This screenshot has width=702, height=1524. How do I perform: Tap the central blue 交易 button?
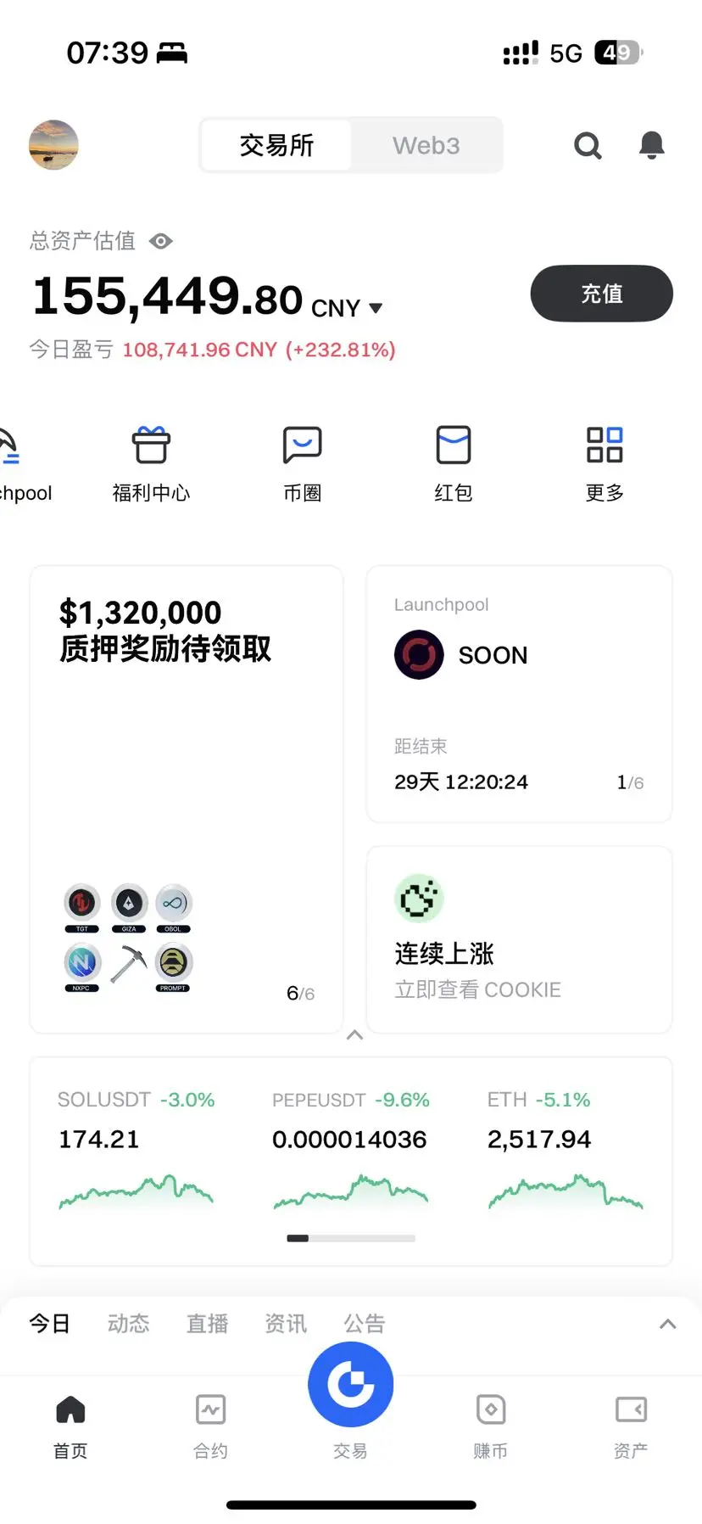coord(350,1384)
